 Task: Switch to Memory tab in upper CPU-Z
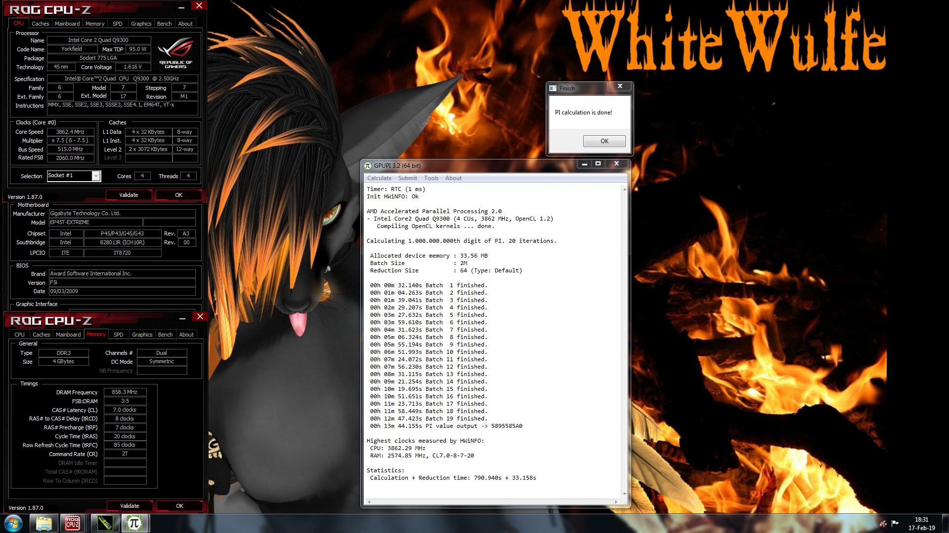(95, 24)
